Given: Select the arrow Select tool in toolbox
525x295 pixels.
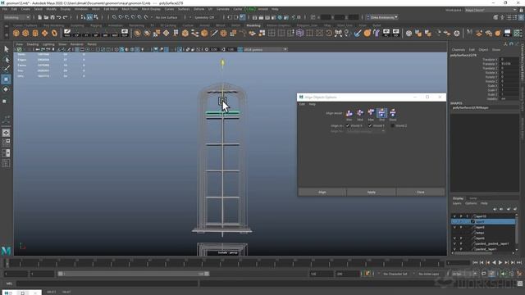Looking at the screenshot, I should (x=6, y=49).
